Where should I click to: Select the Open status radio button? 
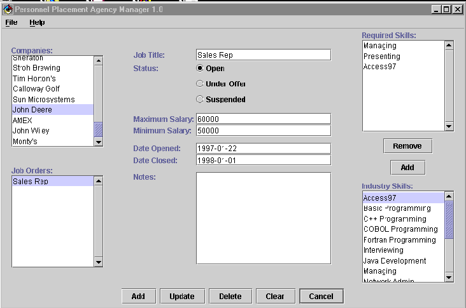[200, 69]
